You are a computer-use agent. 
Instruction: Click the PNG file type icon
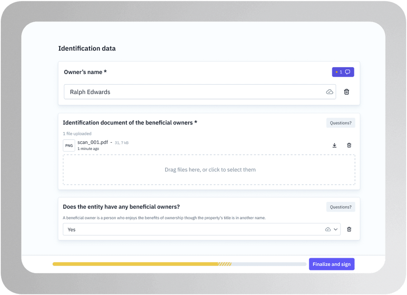pyautogui.click(x=69, y=146)
